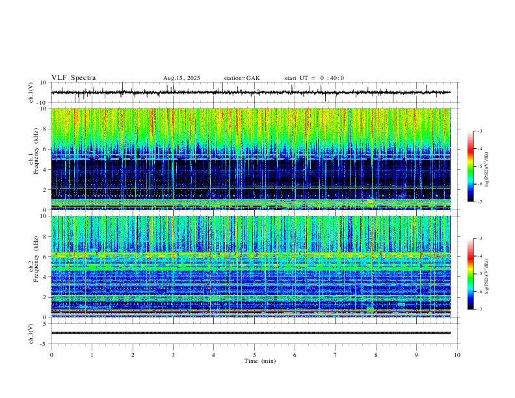
Task: Click the 'Time (min)' axis label
Action: 260,361
